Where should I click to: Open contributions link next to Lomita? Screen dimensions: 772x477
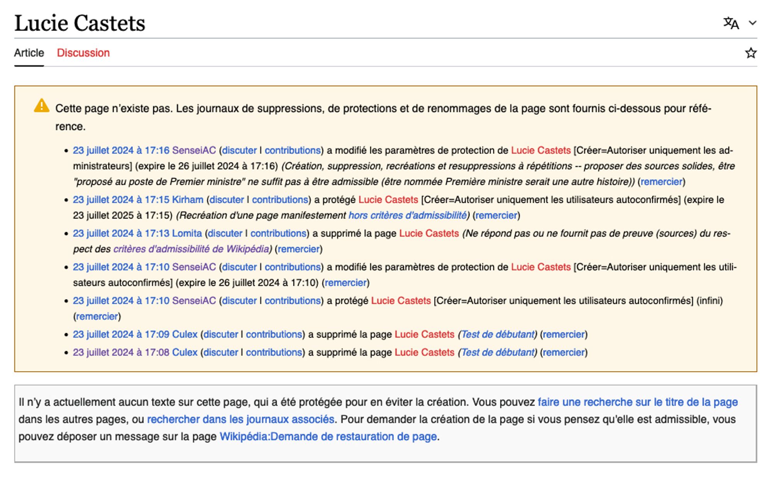(x=278, y=233)
